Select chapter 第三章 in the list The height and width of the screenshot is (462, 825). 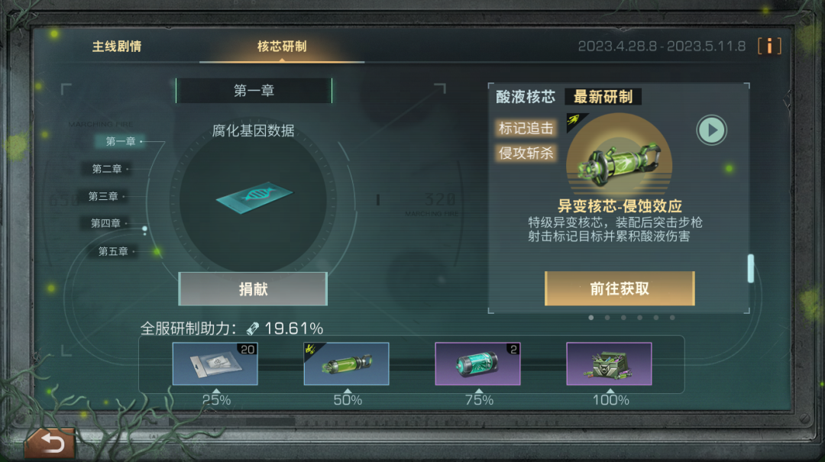tap(103, 196)
